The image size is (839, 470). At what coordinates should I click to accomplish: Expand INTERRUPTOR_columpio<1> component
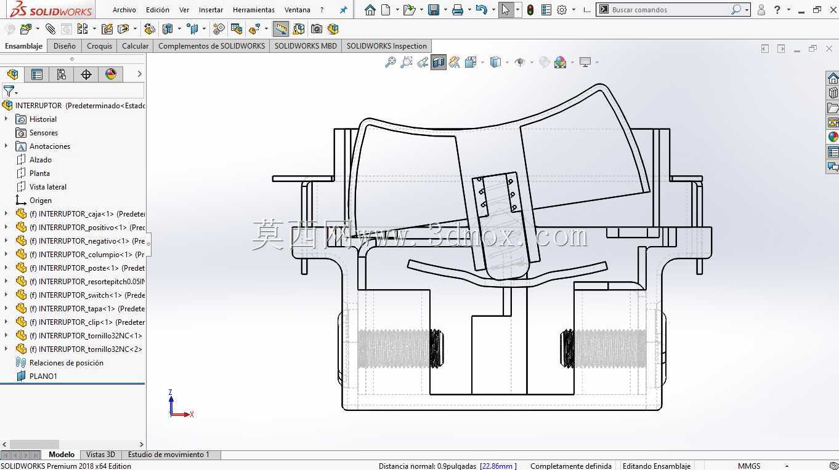(x=6, y=254)
